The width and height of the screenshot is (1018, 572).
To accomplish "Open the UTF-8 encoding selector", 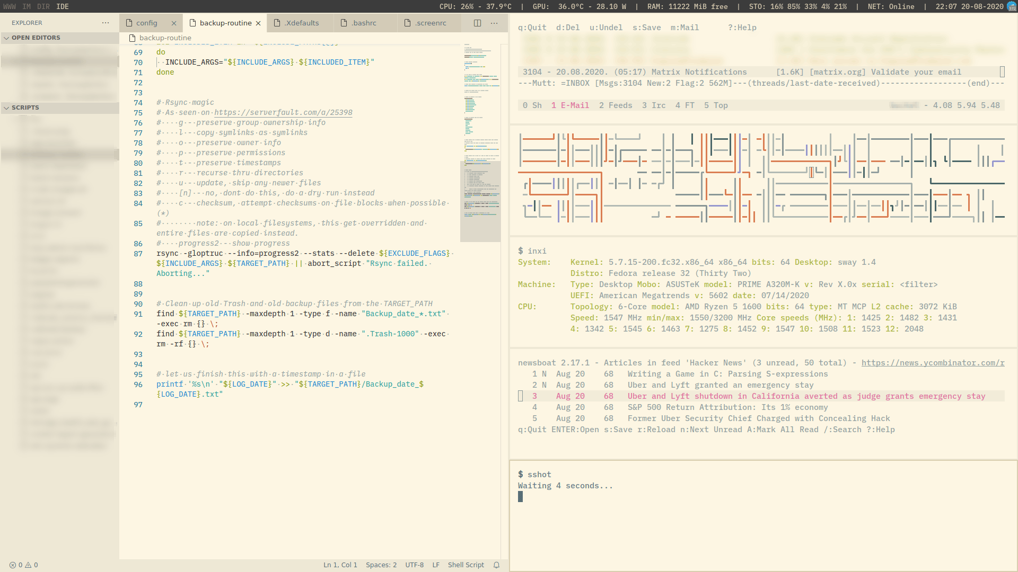I will point(415,565).
